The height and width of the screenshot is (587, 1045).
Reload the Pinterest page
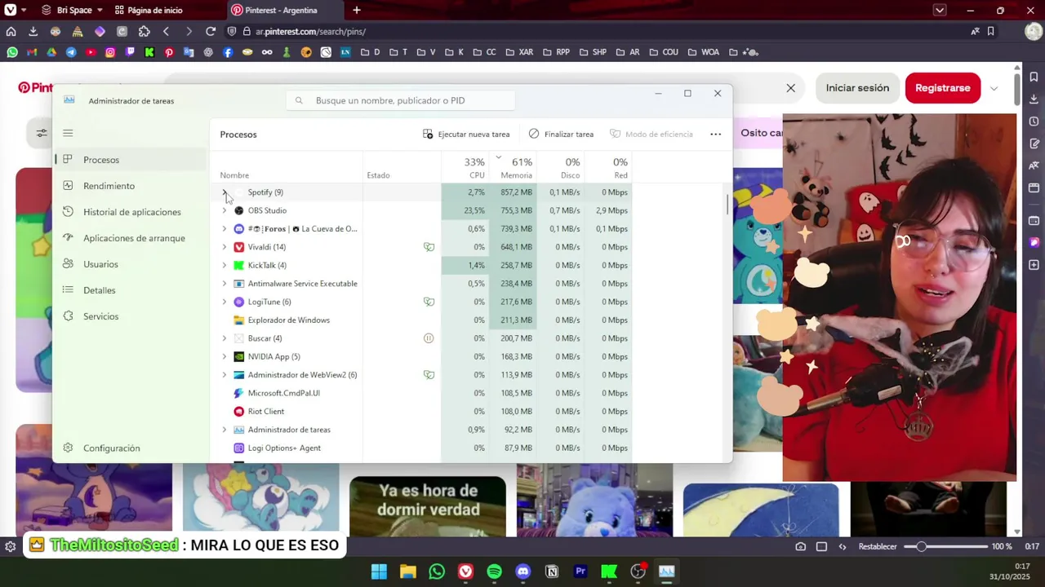pos(211,31)
